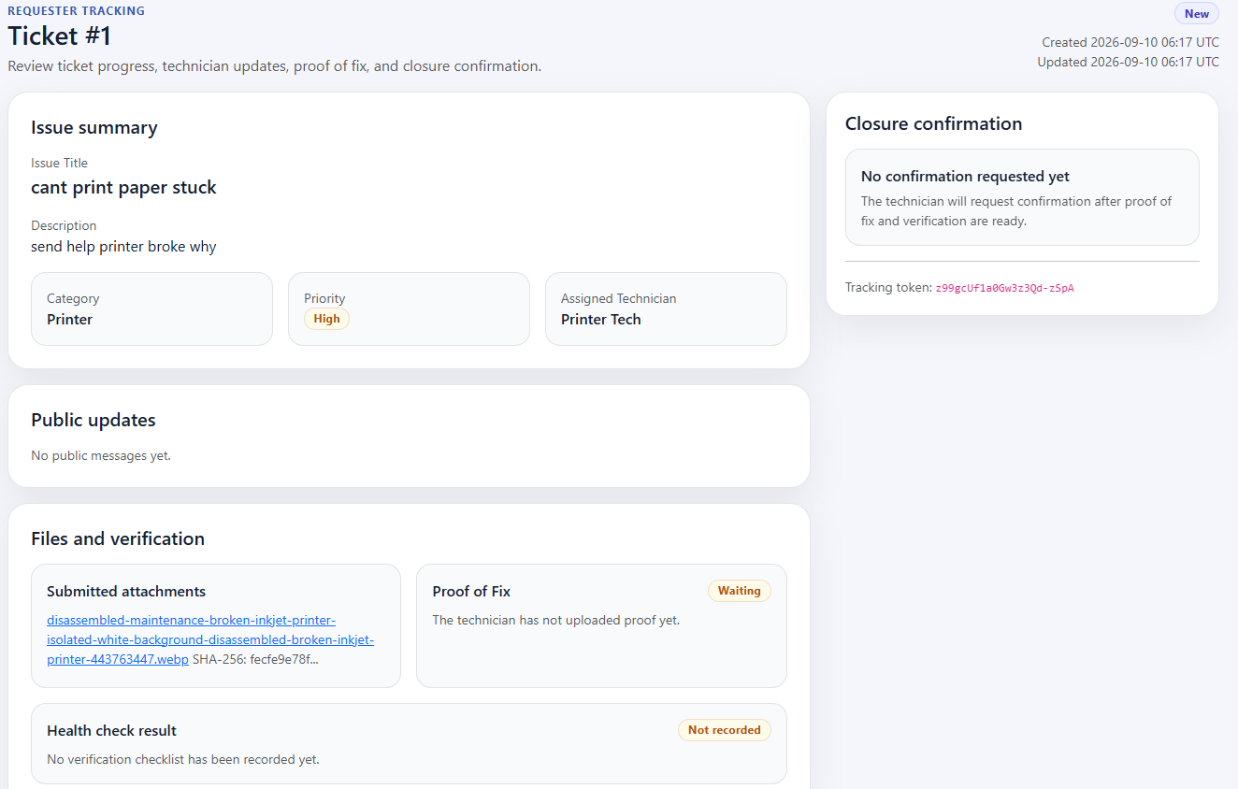The width and height of the screenshot is (1238, 789).
Task: Click the Updated 2026-09-10 06:17 UTC timestamp
Action: pos(1128,62)
